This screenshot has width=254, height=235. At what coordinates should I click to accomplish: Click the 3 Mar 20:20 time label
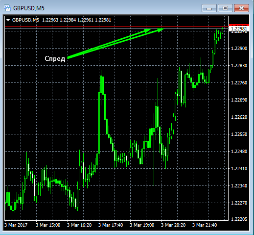[x=173, y=225]
